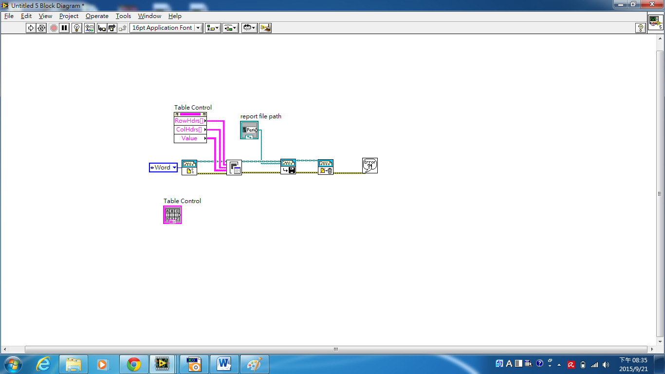
Task: Open the Project menu
Action: tap(69, 16)
